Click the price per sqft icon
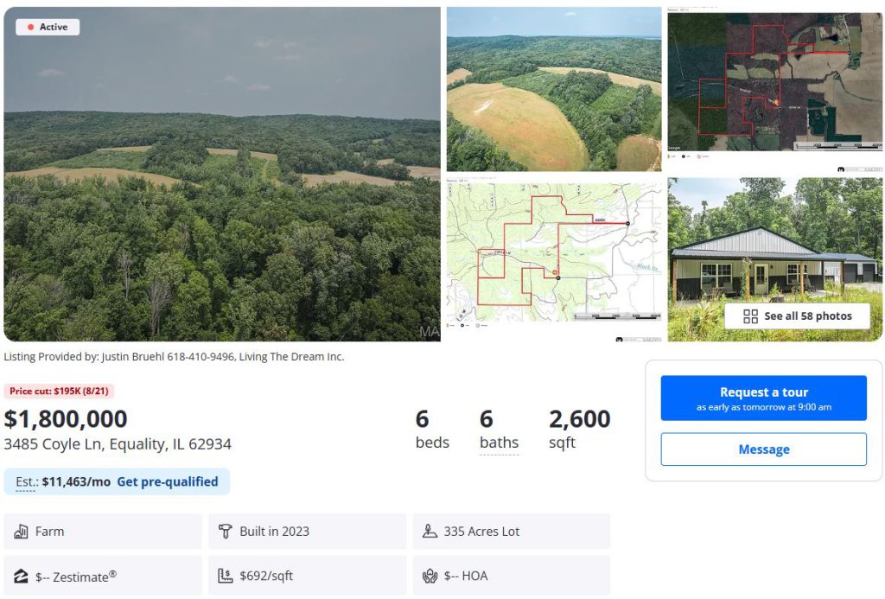Viewport: 885px width, 599px height. (x=226, y=576)
